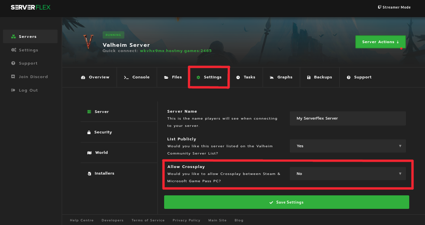Open the Help Centre footer link
Image resolution: width=425 pixels, height=225 pixels.
click(x=82, y=220)
